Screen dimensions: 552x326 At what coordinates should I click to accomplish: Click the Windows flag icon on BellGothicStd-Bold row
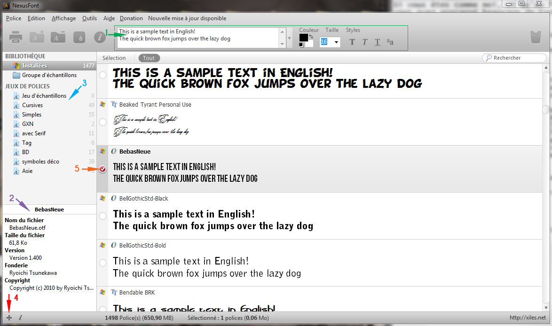(x=103, y=245)
